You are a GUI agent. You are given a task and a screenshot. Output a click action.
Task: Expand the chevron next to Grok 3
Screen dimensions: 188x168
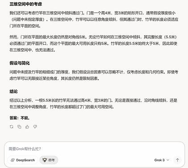168,160
